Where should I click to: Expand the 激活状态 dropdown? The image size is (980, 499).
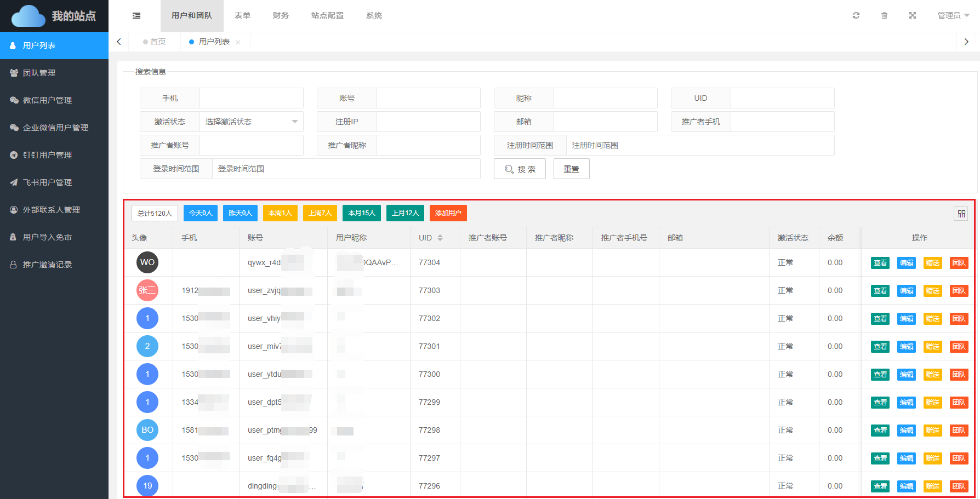(251, 122)
